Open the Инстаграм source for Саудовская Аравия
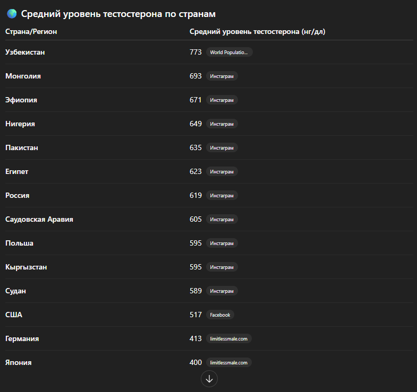417x392 pixels. point(222,220)
